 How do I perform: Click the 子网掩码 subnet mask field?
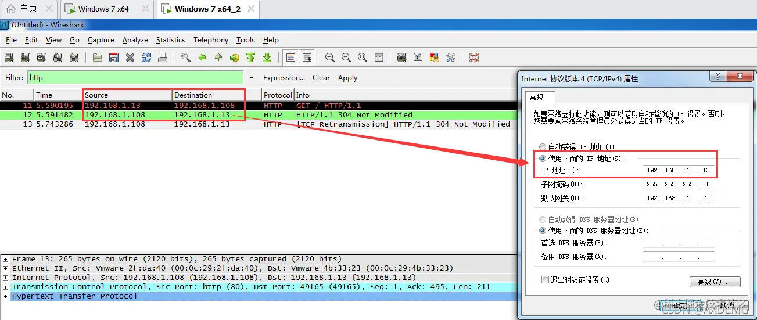pyautogui.click(x=679, y=184)
